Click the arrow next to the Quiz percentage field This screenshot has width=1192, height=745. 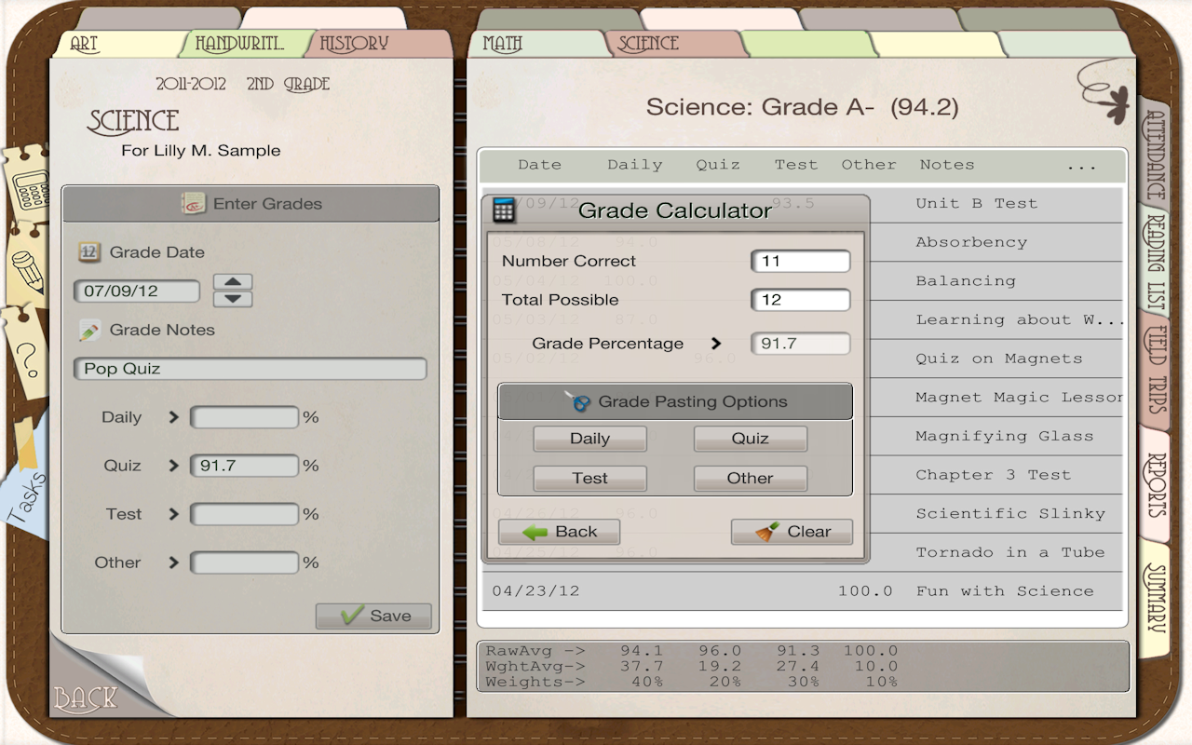point(173,466)
